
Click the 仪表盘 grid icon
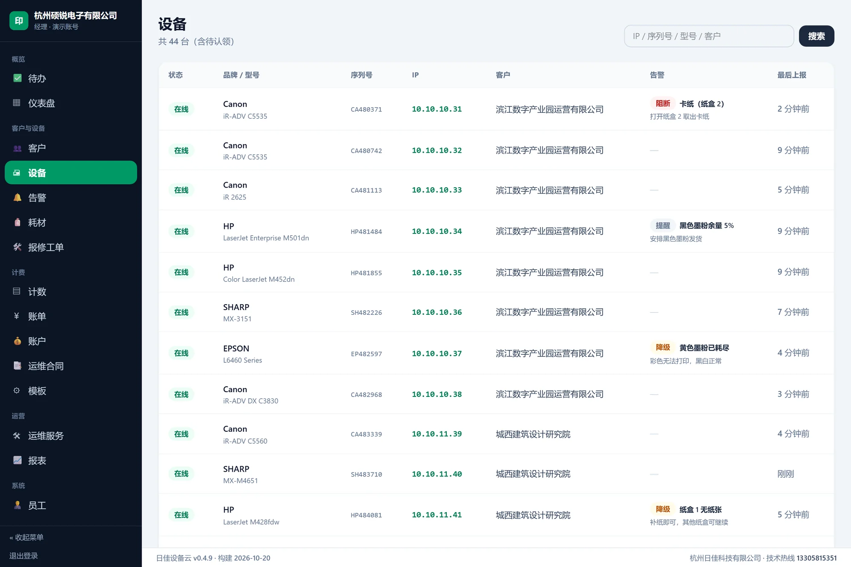[x=17, y=103]
